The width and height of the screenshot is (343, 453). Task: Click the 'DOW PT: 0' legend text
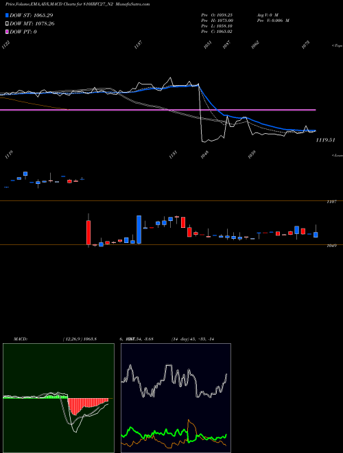tap(23, 32)
